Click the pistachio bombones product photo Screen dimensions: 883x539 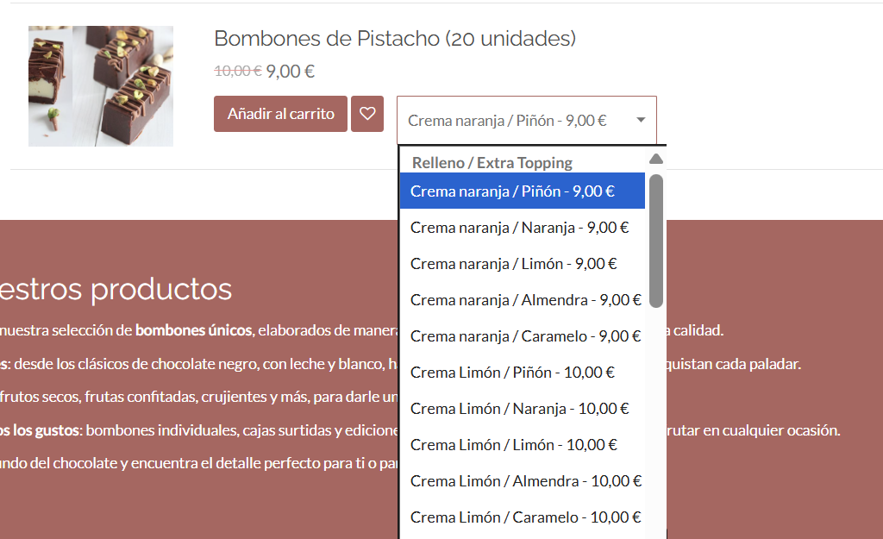click(101, 86)
